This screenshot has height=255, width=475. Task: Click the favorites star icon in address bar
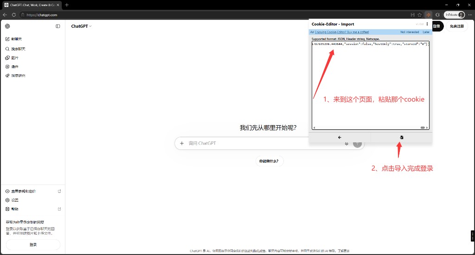coord(419,14)
